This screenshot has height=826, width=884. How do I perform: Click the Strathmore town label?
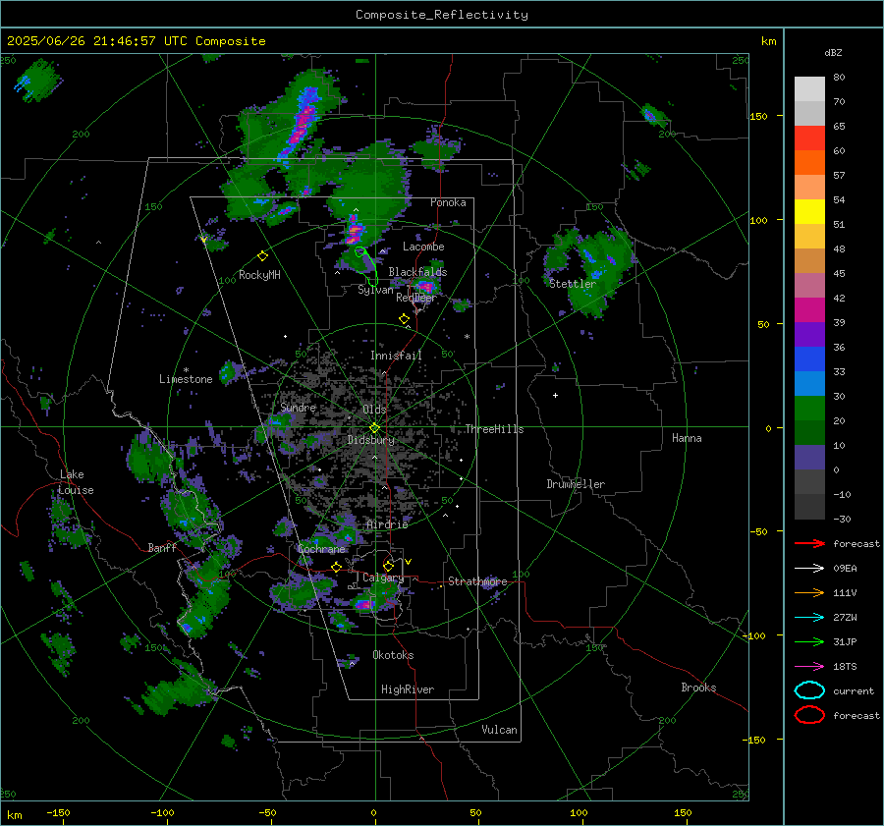(x=477, y=581)
